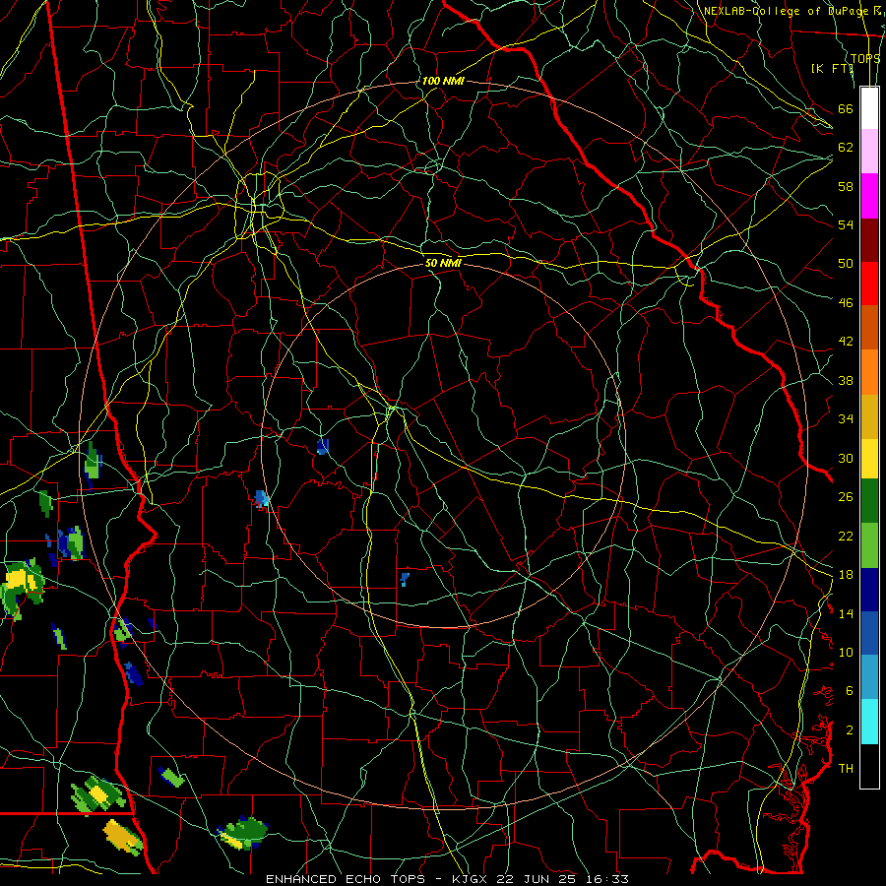The height and width of the screenshot is (886, 886).
Task: Click the "66" legend value
Action: pos(846,108)
